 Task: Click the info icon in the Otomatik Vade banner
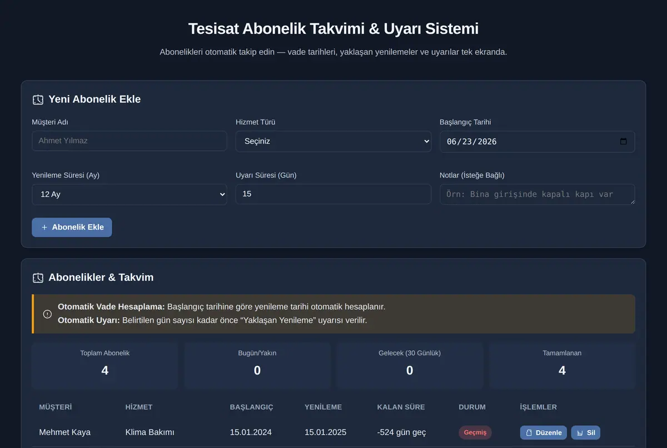coord(47,313)
